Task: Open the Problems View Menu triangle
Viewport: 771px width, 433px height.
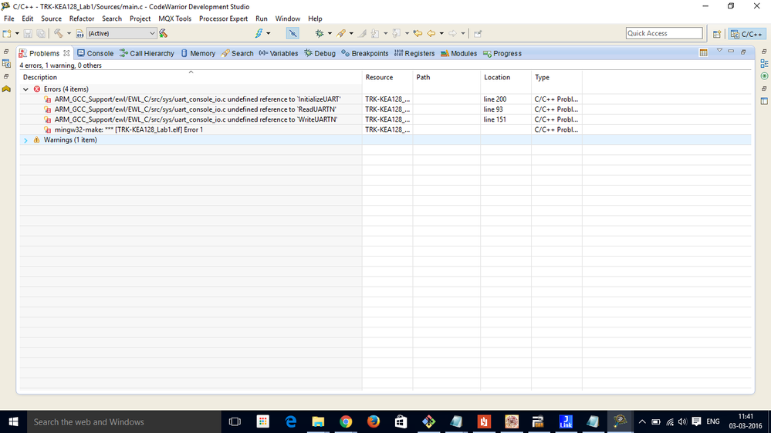Action: pyautogui.click(x=719, y=51)
